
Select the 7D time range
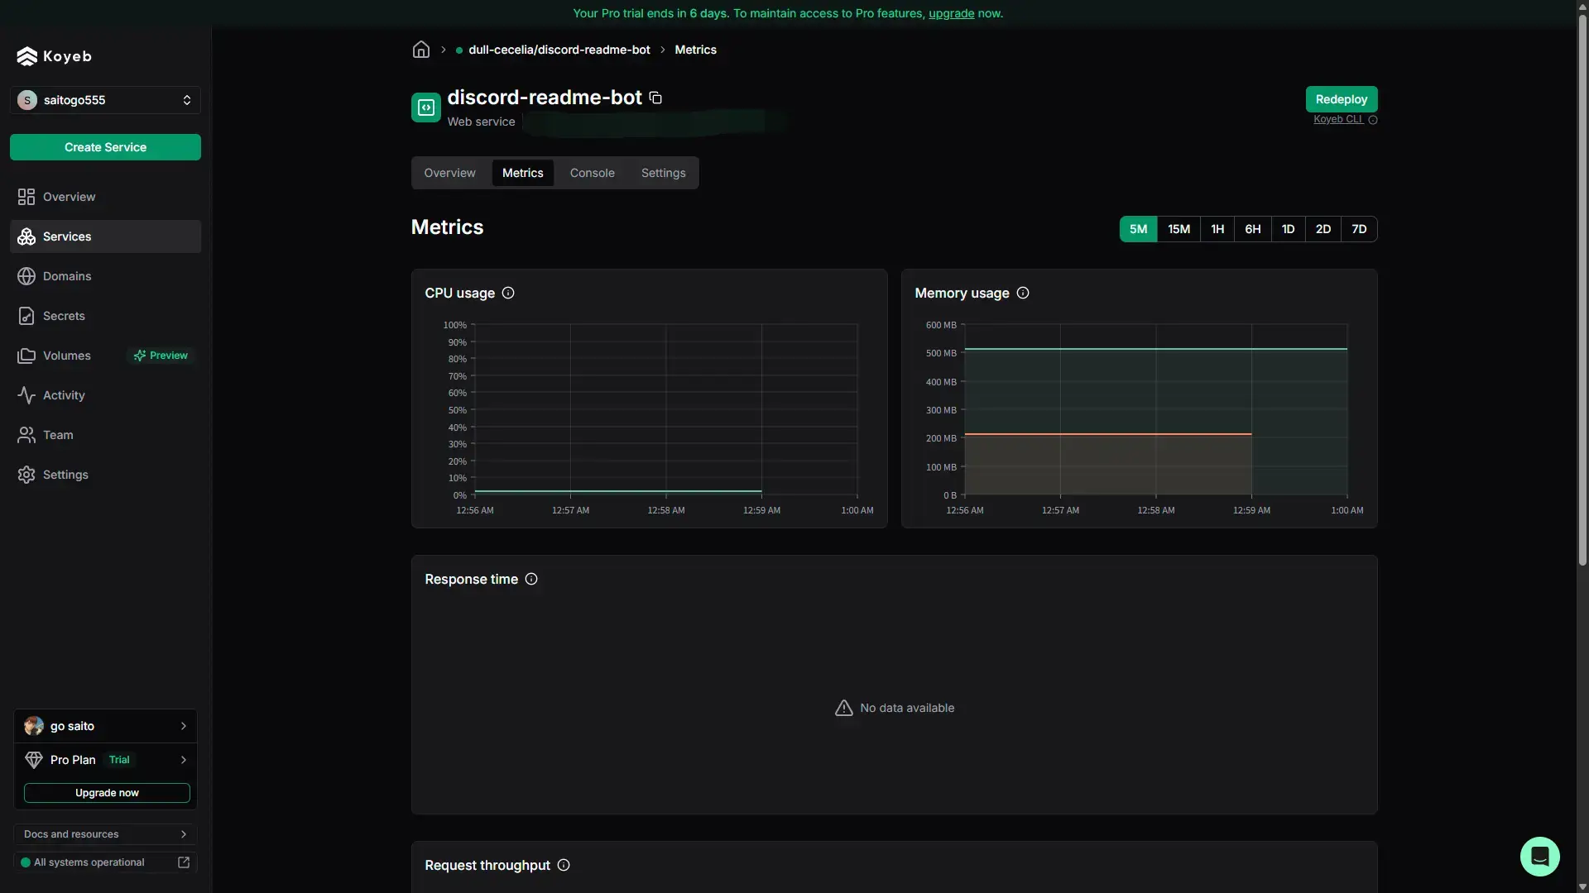pyautogui.click(x=1359, y=229)
